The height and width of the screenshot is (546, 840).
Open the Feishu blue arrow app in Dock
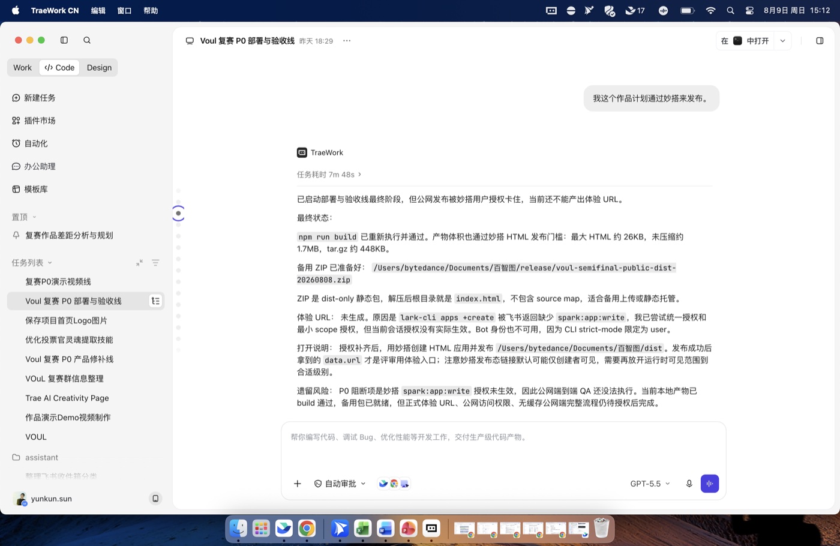point(340,528)
